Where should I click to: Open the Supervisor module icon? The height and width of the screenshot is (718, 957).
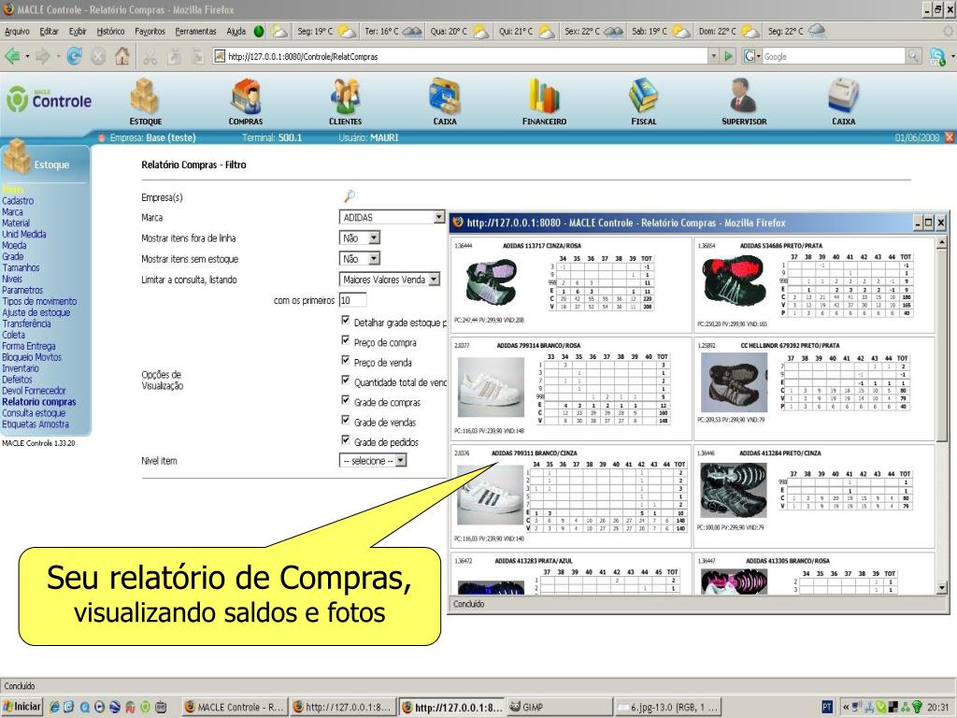point(743,96)
